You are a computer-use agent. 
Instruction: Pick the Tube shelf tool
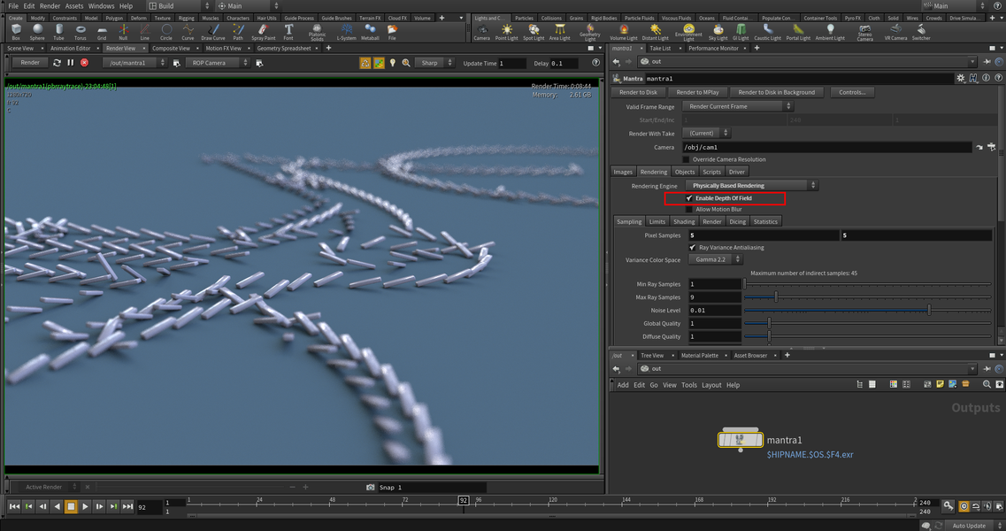58,32
